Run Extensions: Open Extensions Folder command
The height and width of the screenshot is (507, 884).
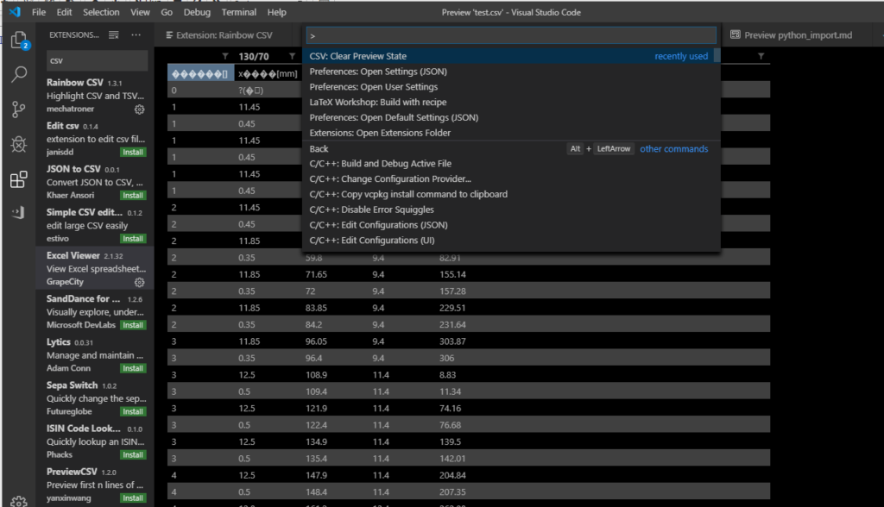click(511, 133)
